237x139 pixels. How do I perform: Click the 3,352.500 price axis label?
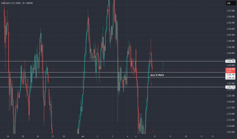230,23
